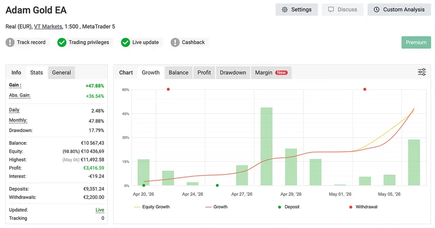The width and height of the screenshot is (435, 228).
Task: Click the Trading privileges checkmark icon
Action: pyautogui.click(x=62, y=42)
